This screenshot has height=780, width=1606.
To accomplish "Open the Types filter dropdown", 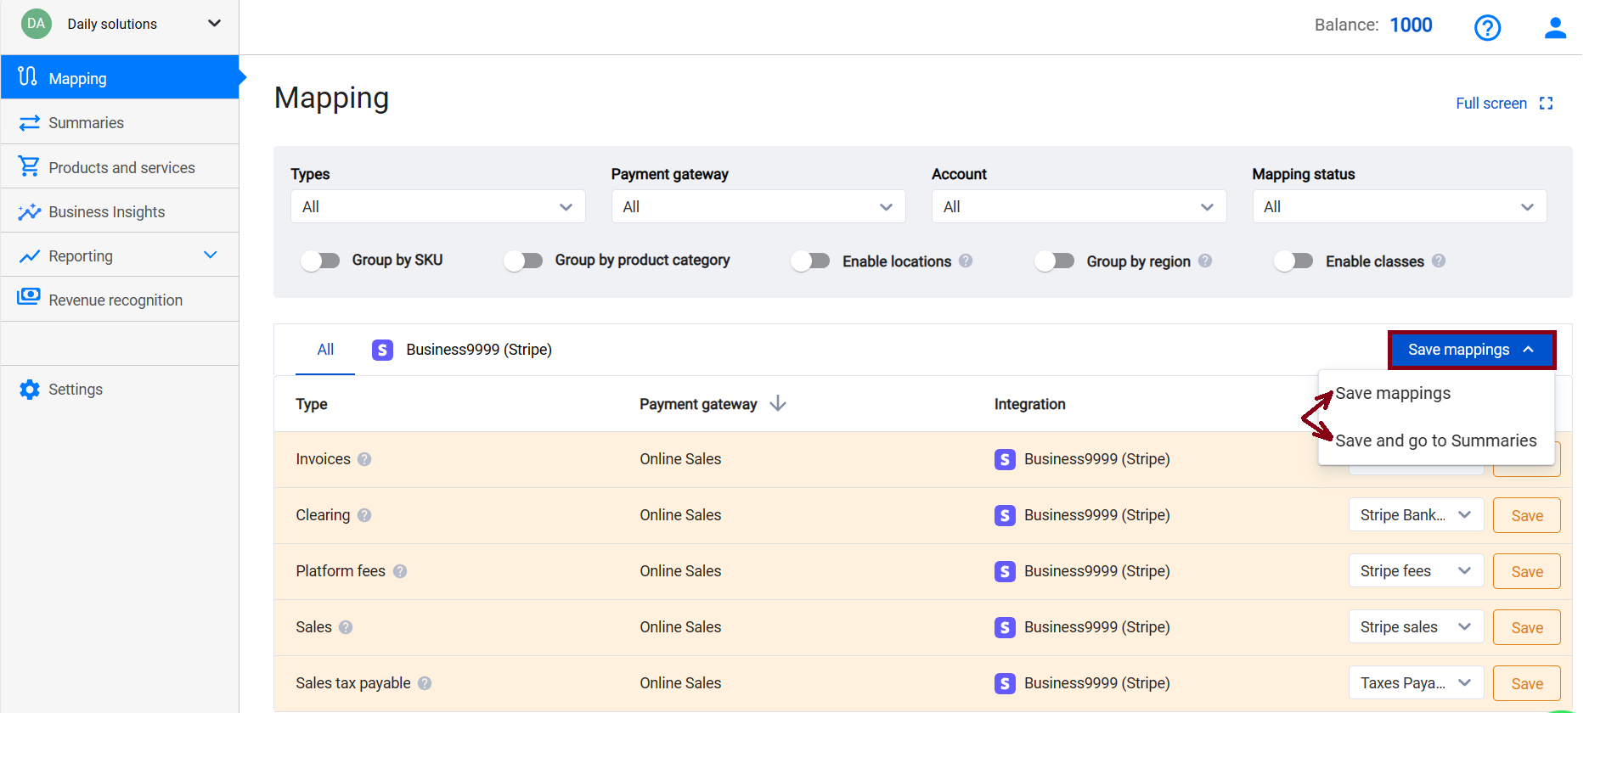I will [437, 206].
